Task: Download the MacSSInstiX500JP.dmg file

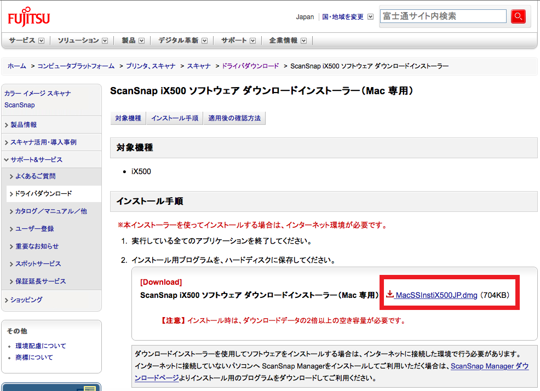Action: (x=436, y=295)
